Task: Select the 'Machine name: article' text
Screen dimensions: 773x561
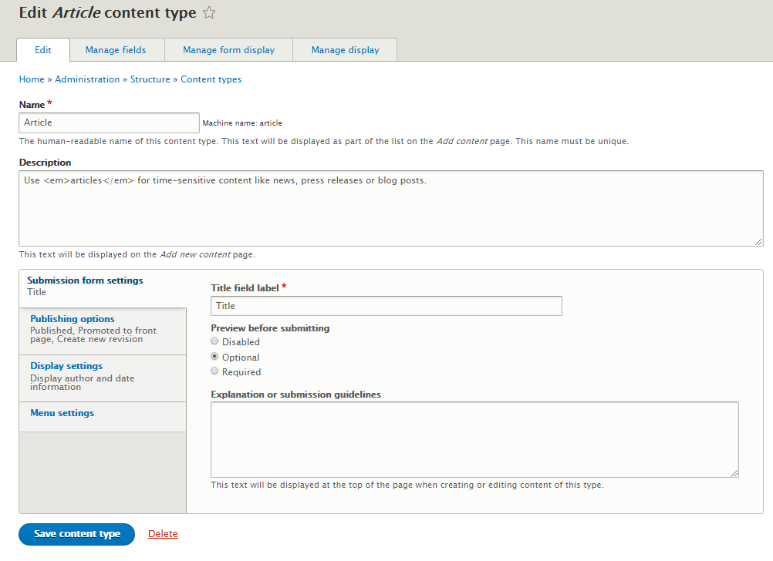Action: tap(242, 123)
